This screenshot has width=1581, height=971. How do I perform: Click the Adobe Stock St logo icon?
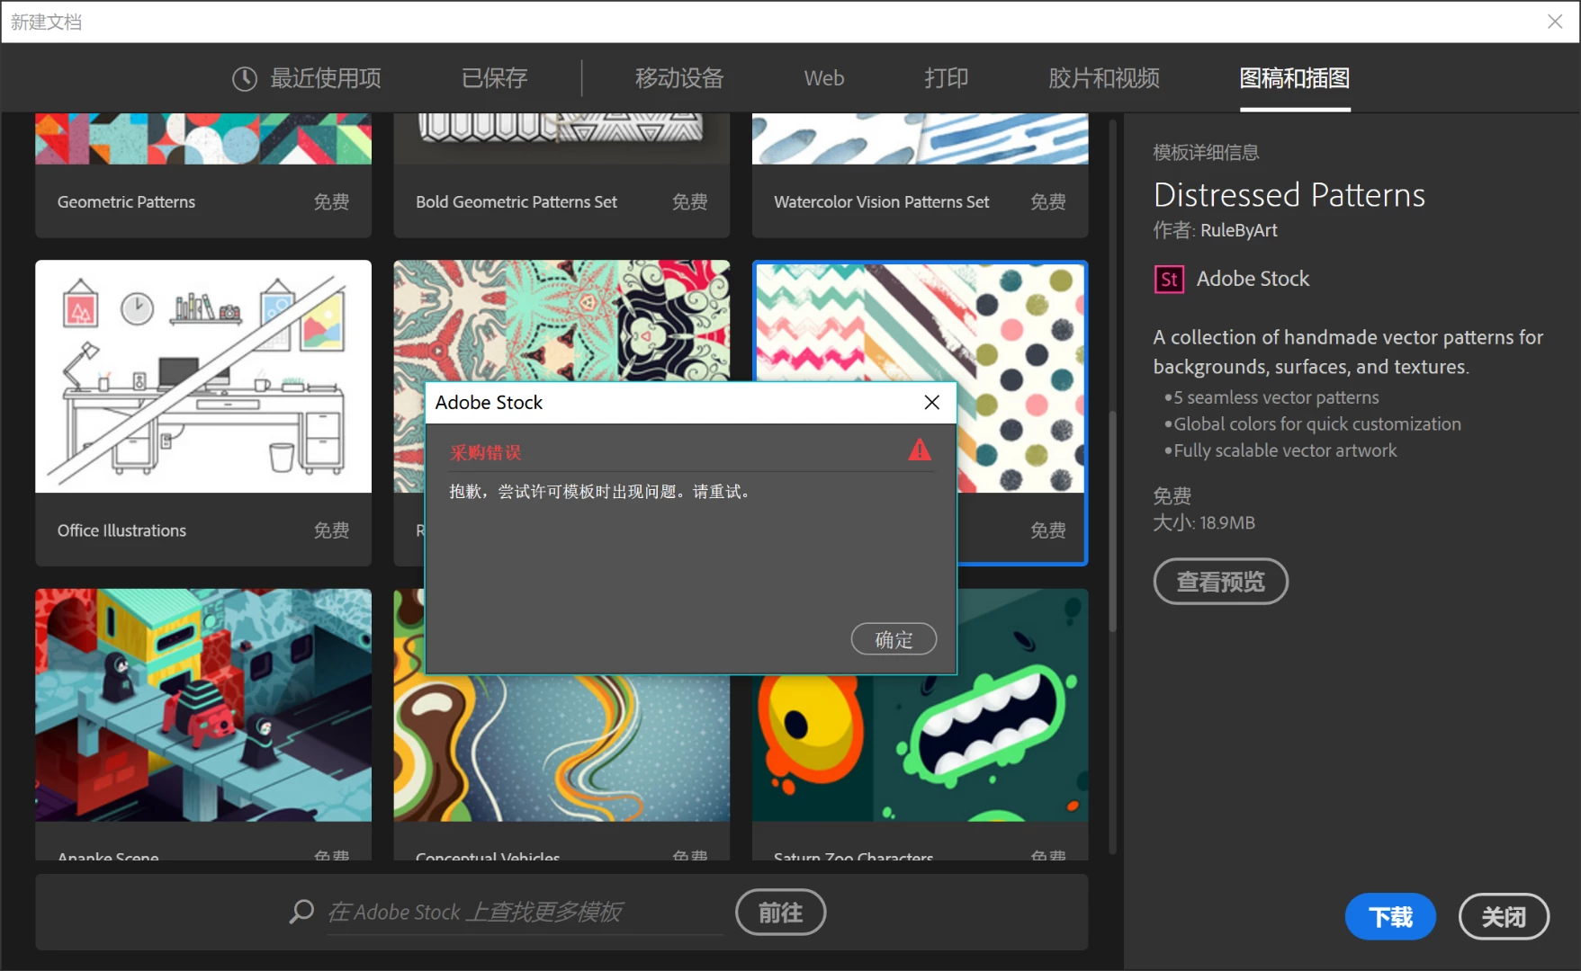point(1169,280)
